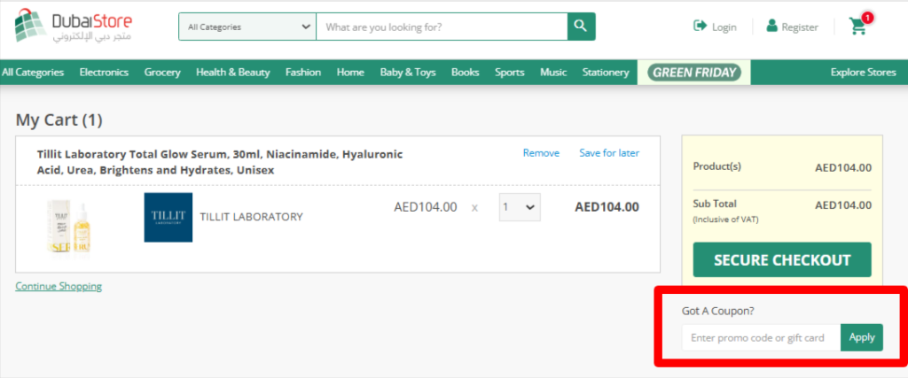Save the item for later
Screen dimensions: 908x378
(x=608, y=153)
